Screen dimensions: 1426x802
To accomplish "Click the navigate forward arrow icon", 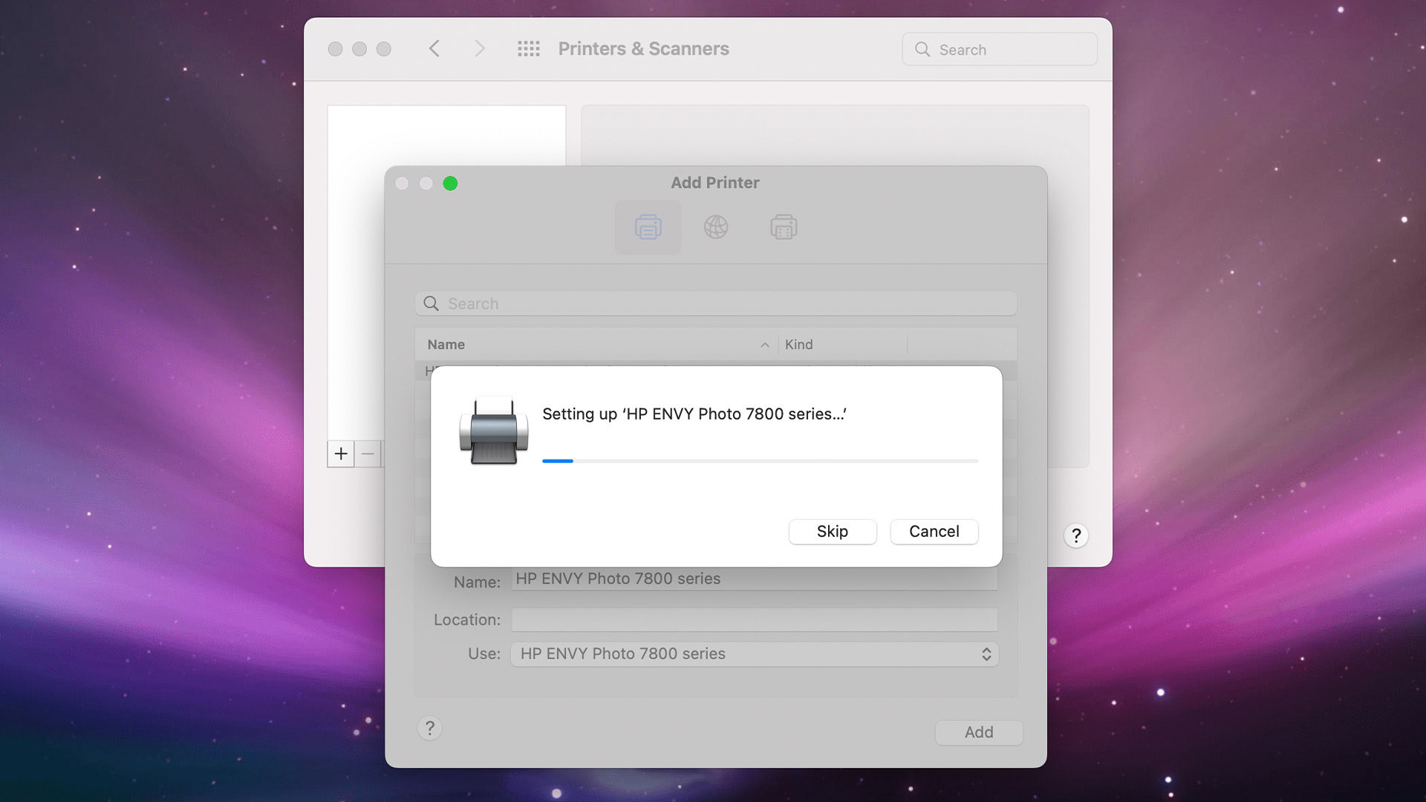I will tap(478, 48).
